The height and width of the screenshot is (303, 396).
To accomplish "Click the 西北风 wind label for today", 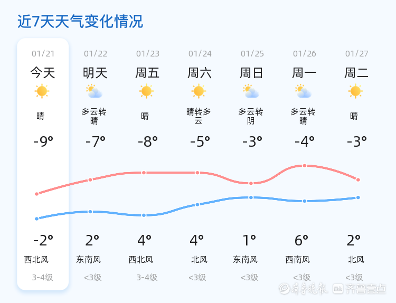I will 36,260.
